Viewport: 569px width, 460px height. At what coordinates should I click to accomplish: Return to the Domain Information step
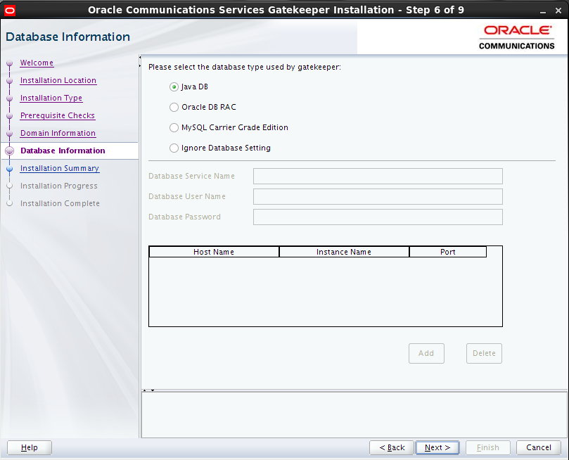pos(58,133)
